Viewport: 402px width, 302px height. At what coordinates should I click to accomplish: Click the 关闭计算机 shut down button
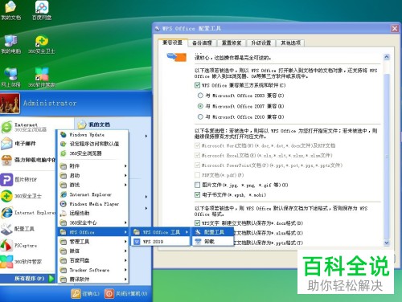[x=126, y=293]
